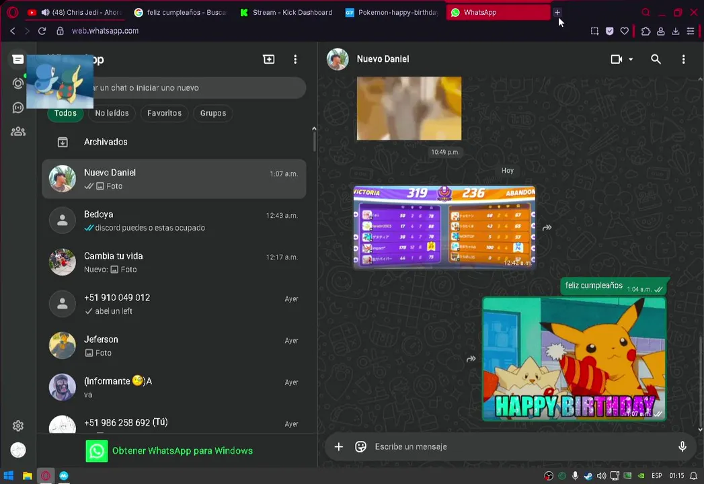Select the Favoritos filter
The width and height of the screenshot is (704, 484).
coord(164,113)
